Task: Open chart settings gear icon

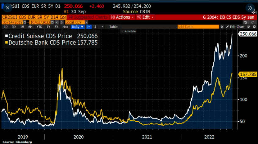Action: click(x=254, y=27)
